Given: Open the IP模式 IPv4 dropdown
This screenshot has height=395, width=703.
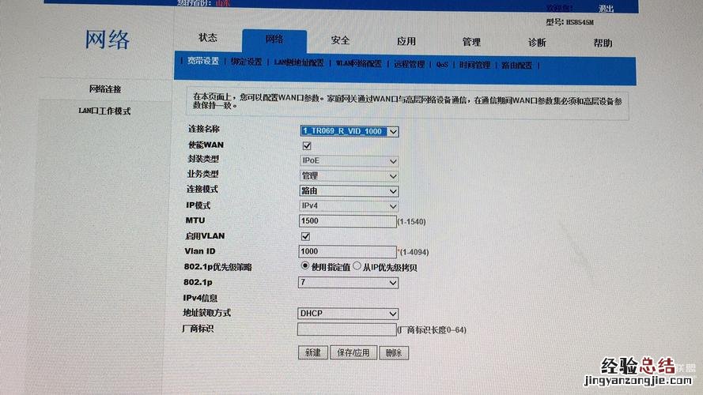Looking at the screenshot, I should pyautogui.click(x=349, y=206).
